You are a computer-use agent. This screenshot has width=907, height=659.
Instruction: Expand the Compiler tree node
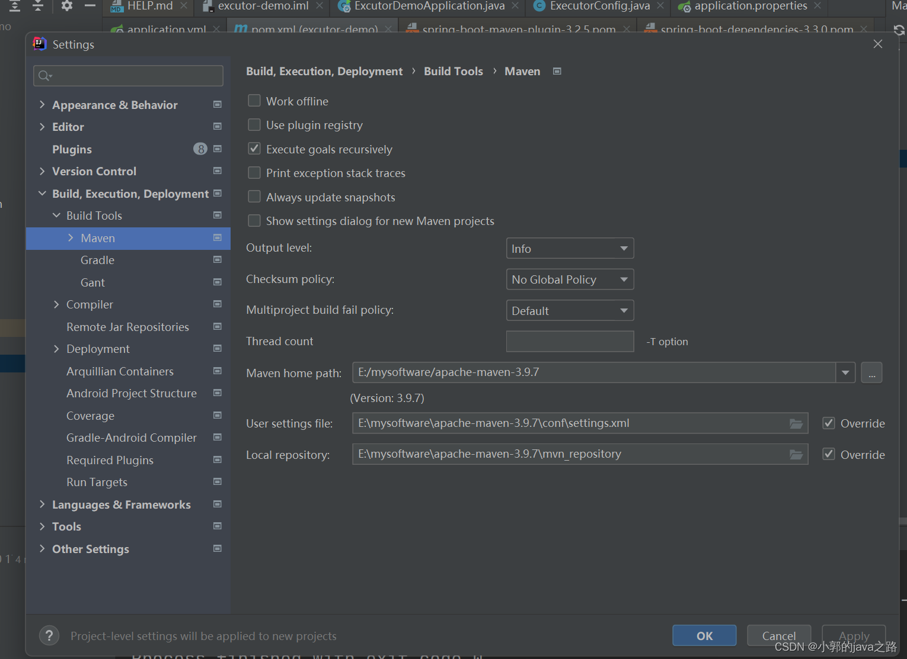[56, 304]
